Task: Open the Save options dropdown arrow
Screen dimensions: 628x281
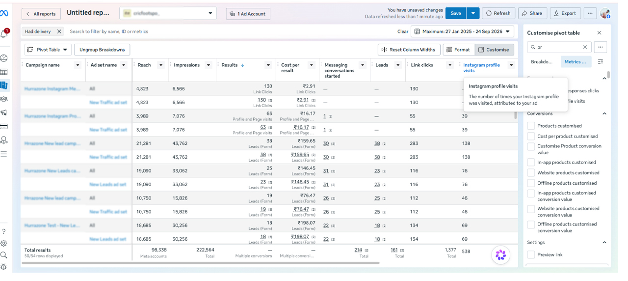Action: pyautogui.click(x=473, y=13)
